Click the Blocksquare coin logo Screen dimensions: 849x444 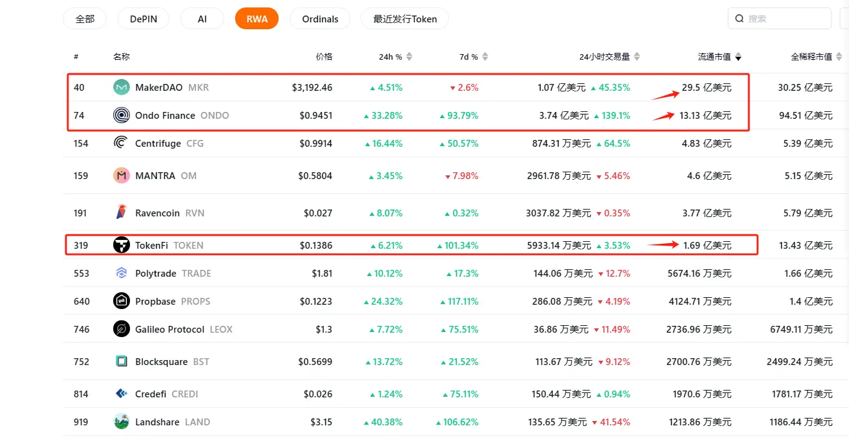[121, 361]
